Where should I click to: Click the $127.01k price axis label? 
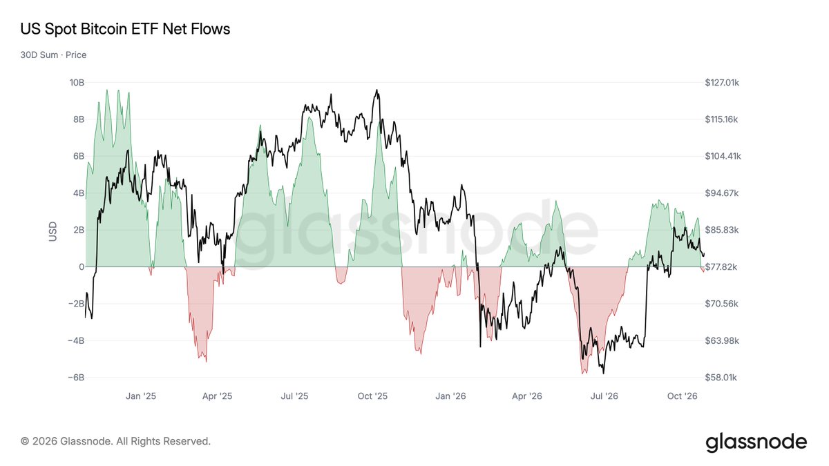point(722,82)
